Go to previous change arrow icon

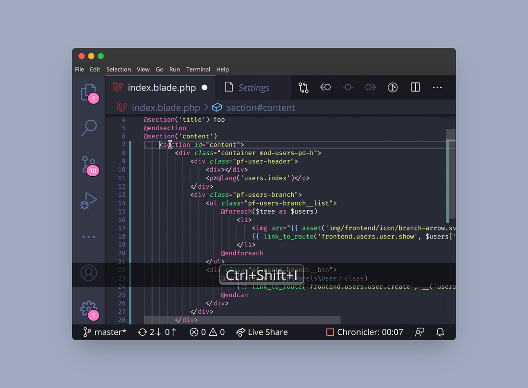click(x=326, y=88)
